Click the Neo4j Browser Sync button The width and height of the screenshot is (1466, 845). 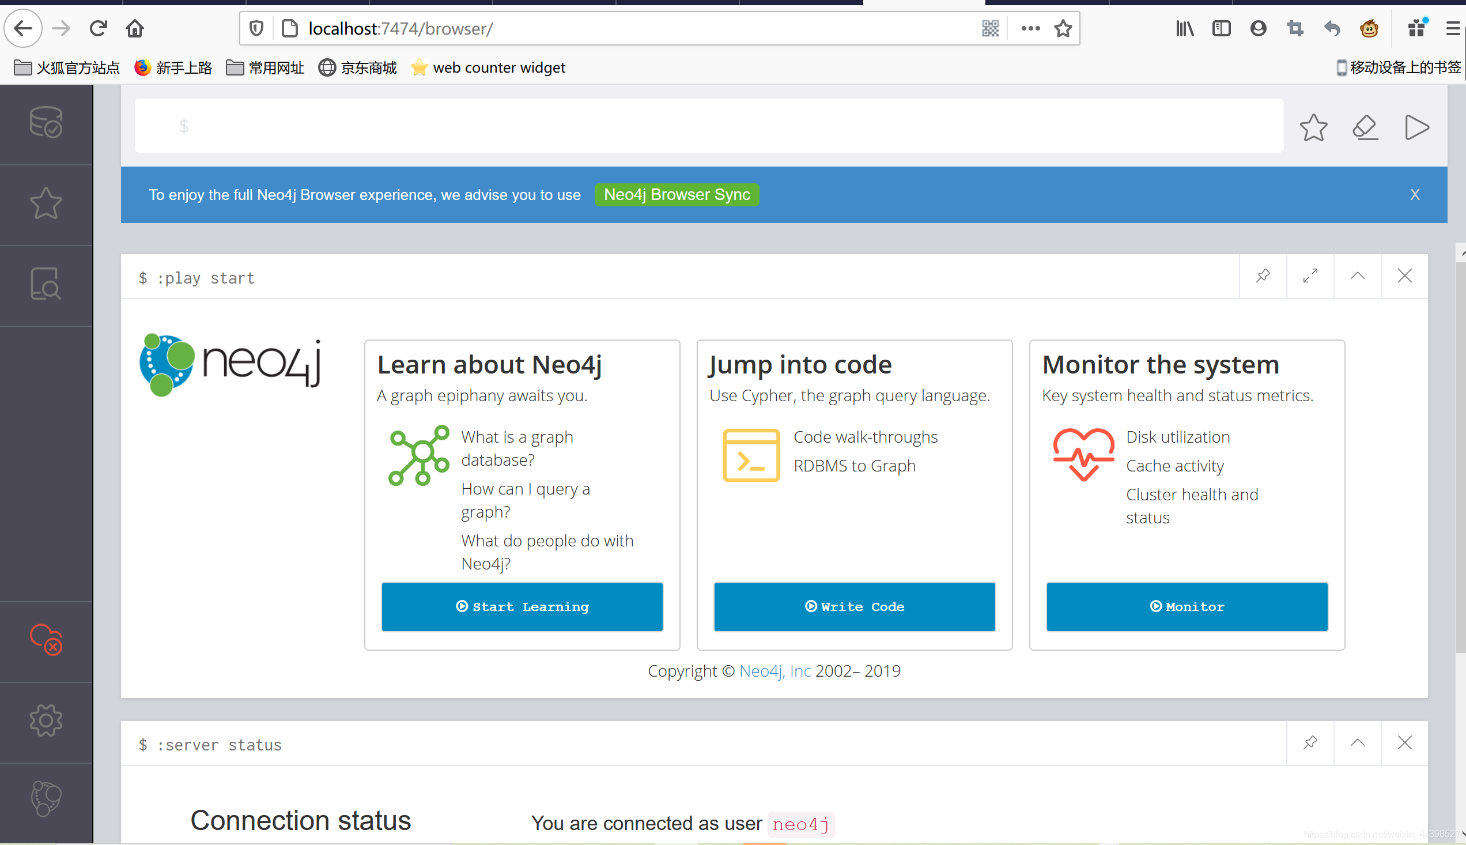[677, 195]
